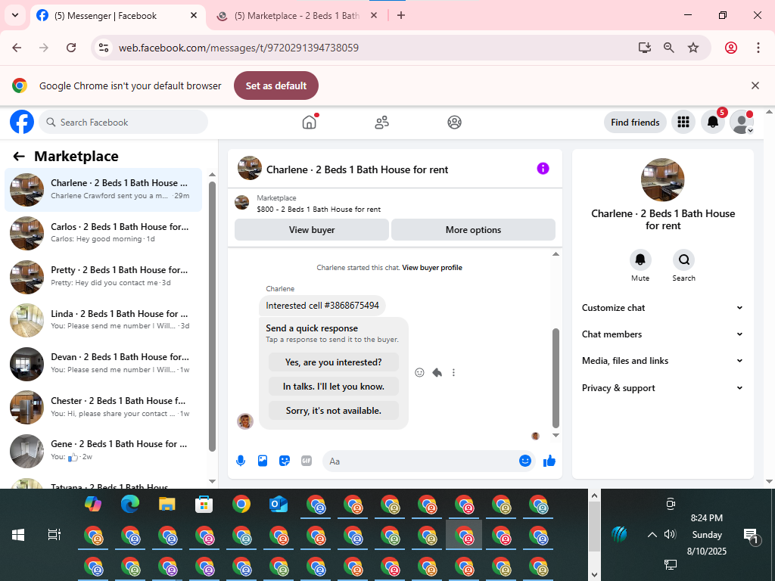
Task: Click the browser address bar URL
Action: point(238,48)
